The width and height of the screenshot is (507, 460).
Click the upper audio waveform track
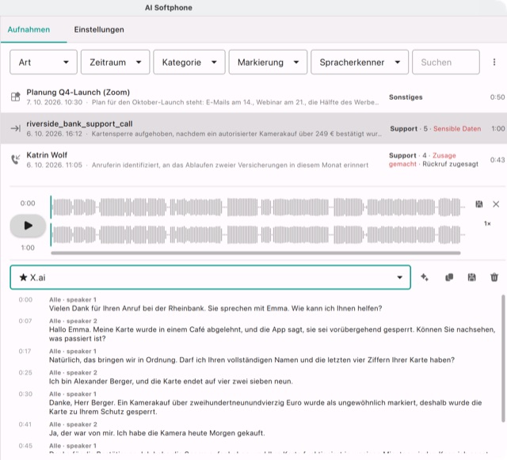pyautogui.click(x=257, y=207)
